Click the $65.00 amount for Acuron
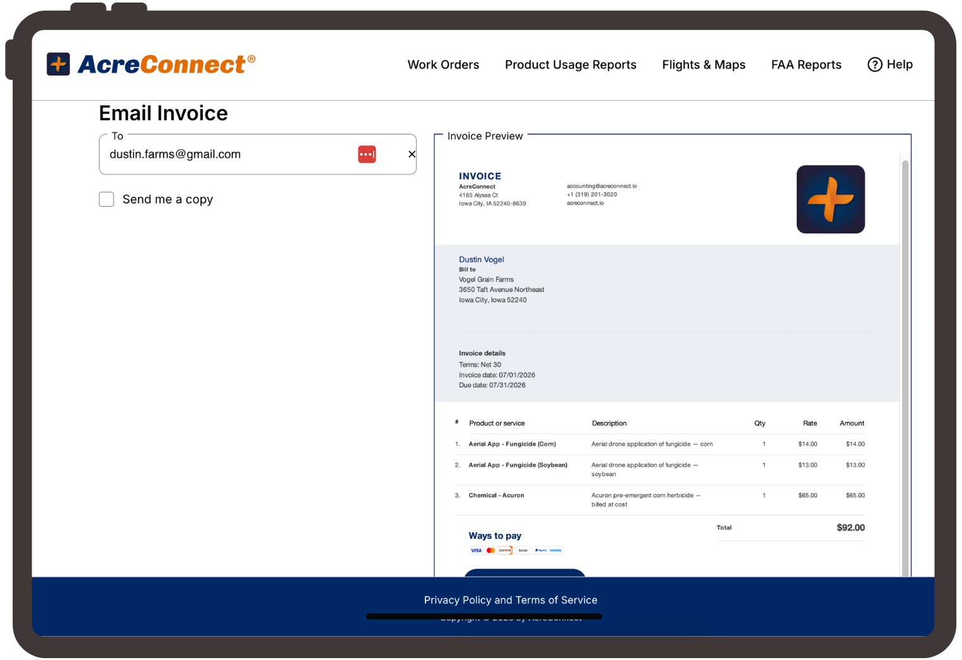This screenshot has height=660, width=962. pos(855,495)
